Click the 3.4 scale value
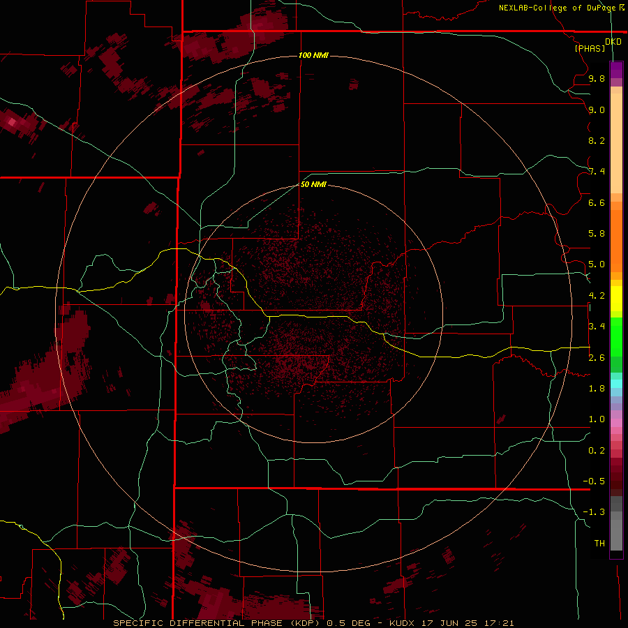 [x=597, y=327]
